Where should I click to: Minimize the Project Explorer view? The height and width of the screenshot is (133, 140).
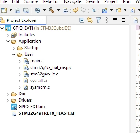(x=115, y=19)
